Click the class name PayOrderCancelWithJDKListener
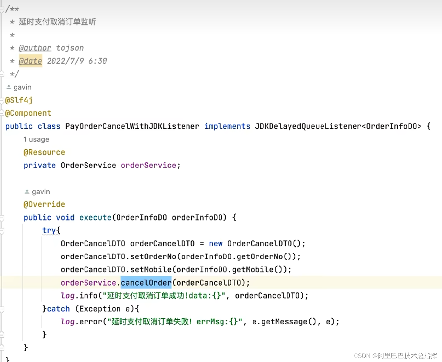The image size is (442, 362). (x=132, y=126)
